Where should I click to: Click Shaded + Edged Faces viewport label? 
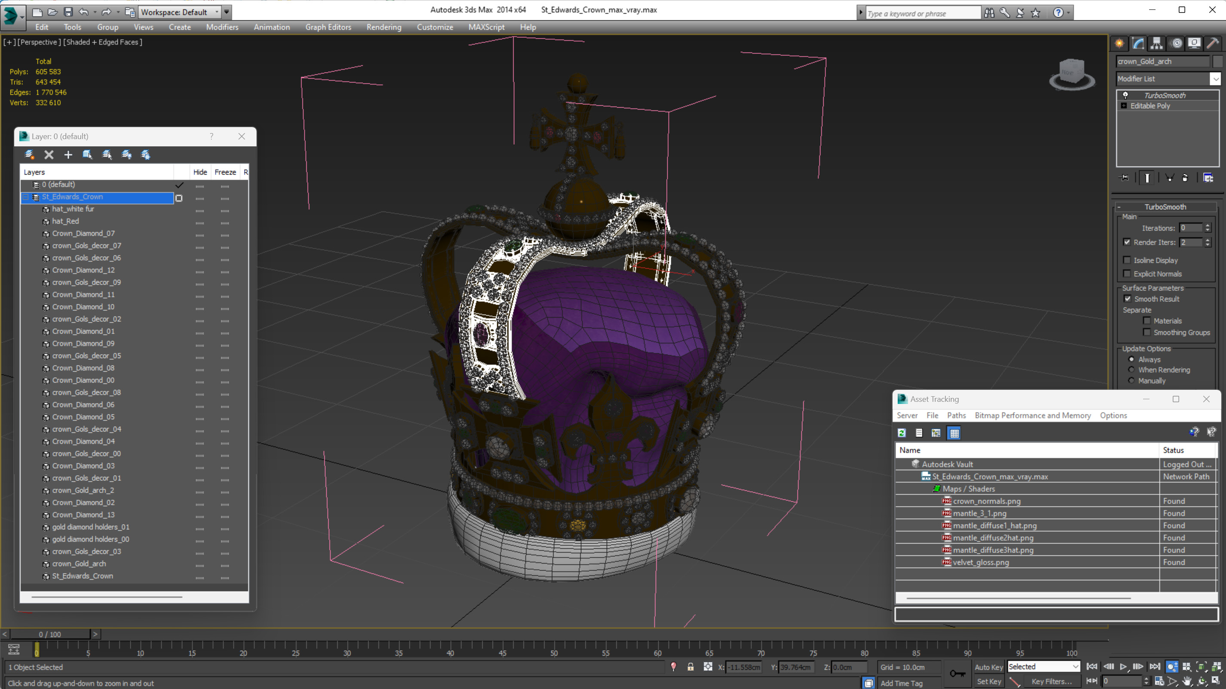(103, 42)
